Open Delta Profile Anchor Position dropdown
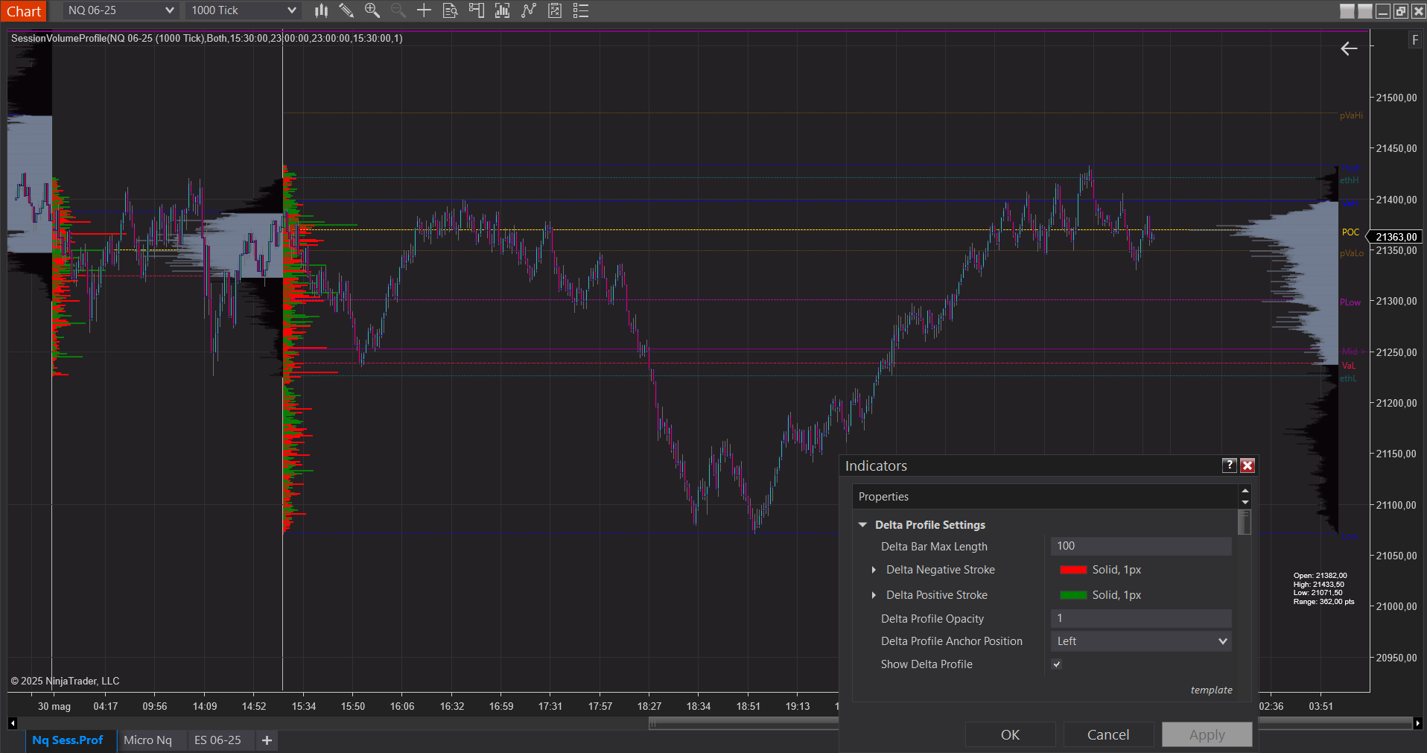The height and width of the screenshot is (753, 1427). click(1141, 641)
